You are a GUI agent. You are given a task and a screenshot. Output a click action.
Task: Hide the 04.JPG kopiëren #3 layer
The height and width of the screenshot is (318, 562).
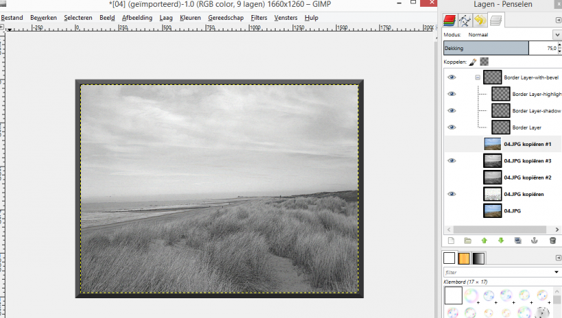pos(452,160)
